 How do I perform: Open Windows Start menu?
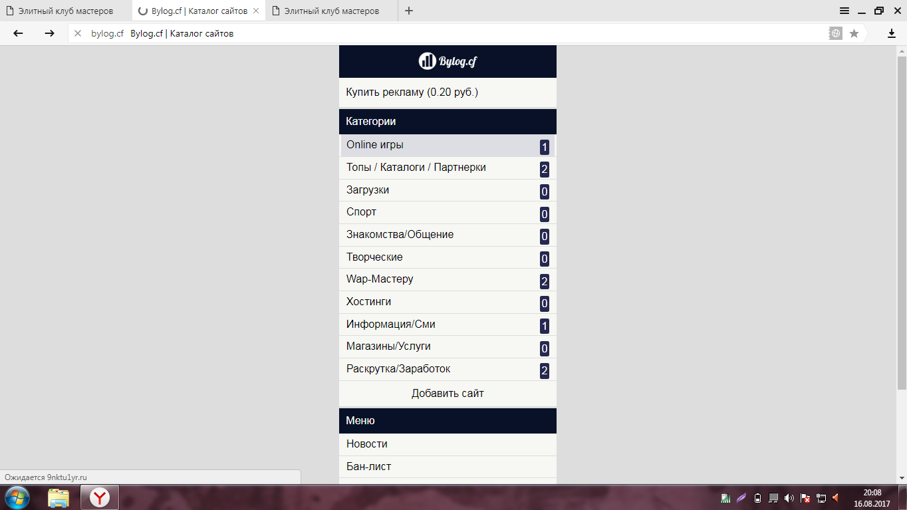(17, 497)
